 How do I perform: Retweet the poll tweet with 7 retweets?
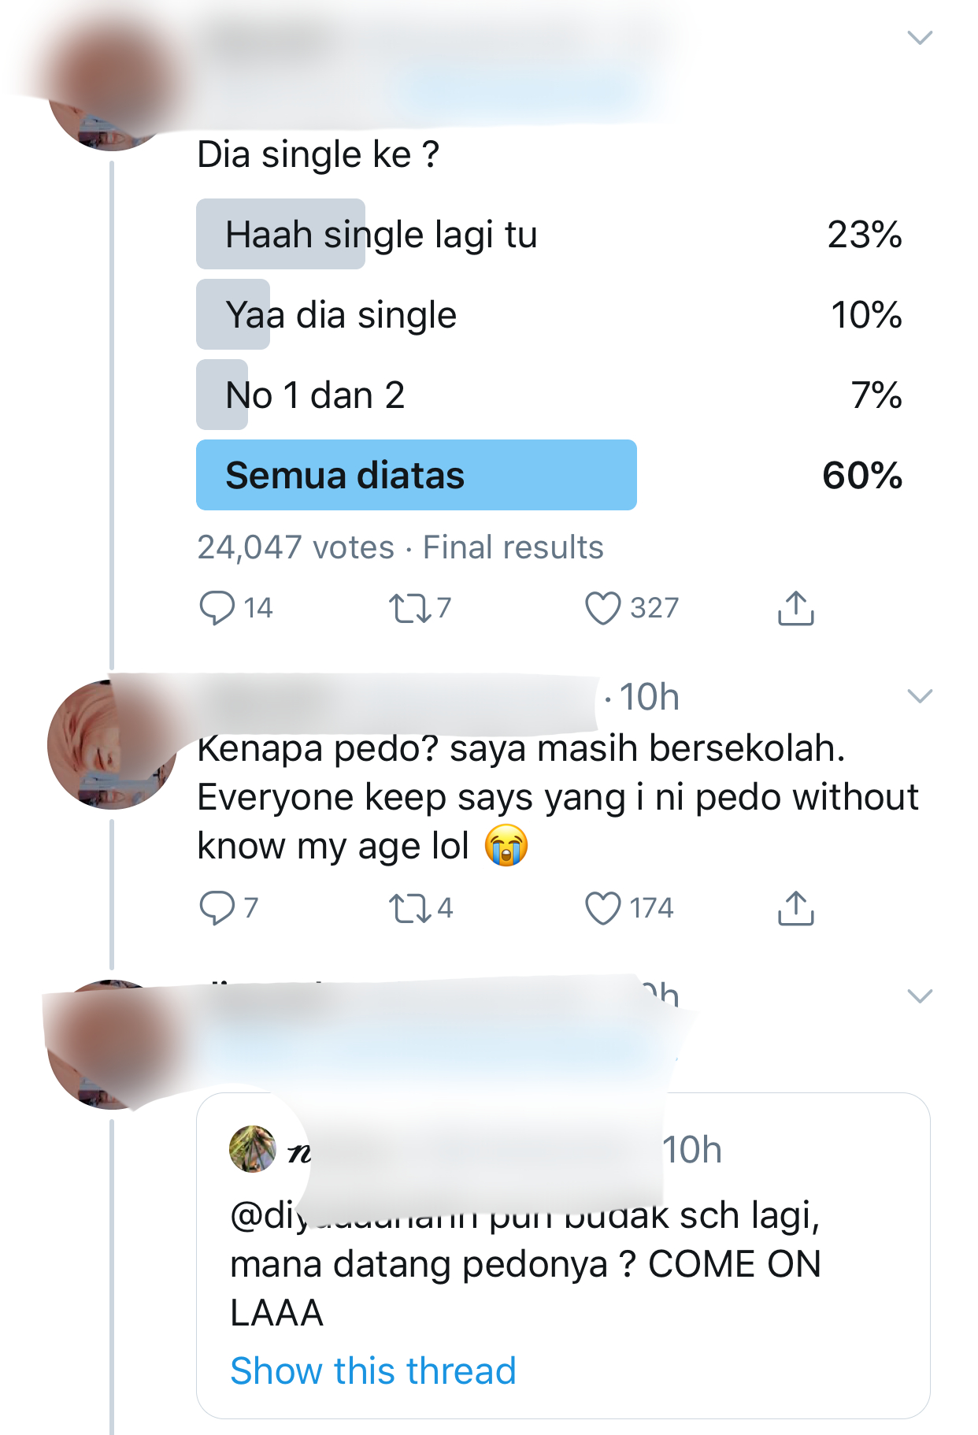[x=409, y=608]
